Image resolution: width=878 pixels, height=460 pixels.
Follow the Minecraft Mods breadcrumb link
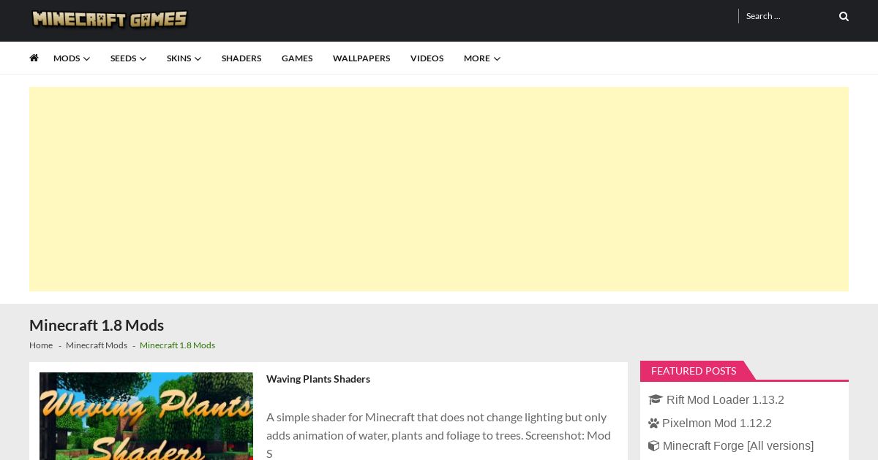(x=97, y=345)
